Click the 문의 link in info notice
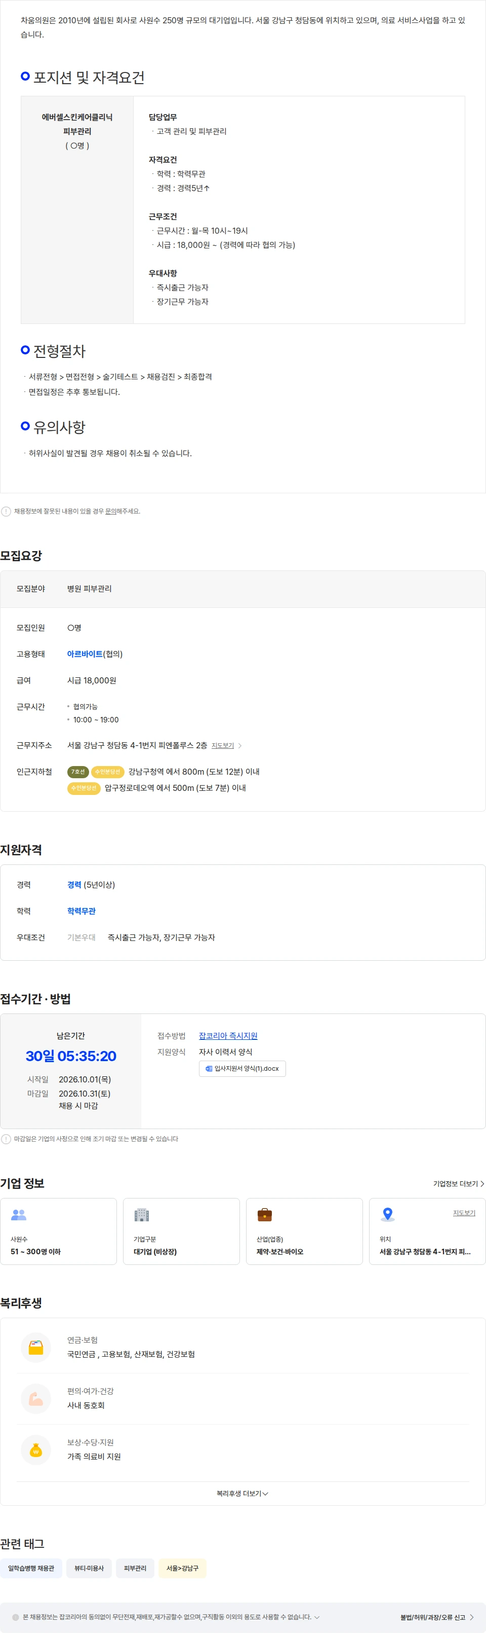The width and height of the screenshot is (486, 1633). [110, 511]
